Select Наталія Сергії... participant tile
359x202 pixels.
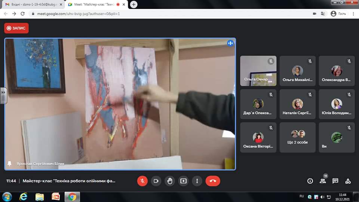tap(297, 104)
